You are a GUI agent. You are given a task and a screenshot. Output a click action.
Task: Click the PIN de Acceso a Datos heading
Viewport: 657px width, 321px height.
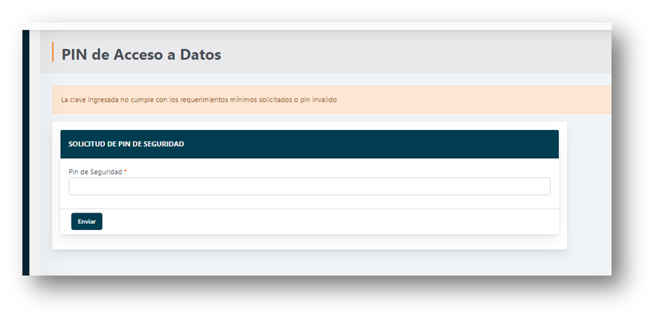point(141,55)
